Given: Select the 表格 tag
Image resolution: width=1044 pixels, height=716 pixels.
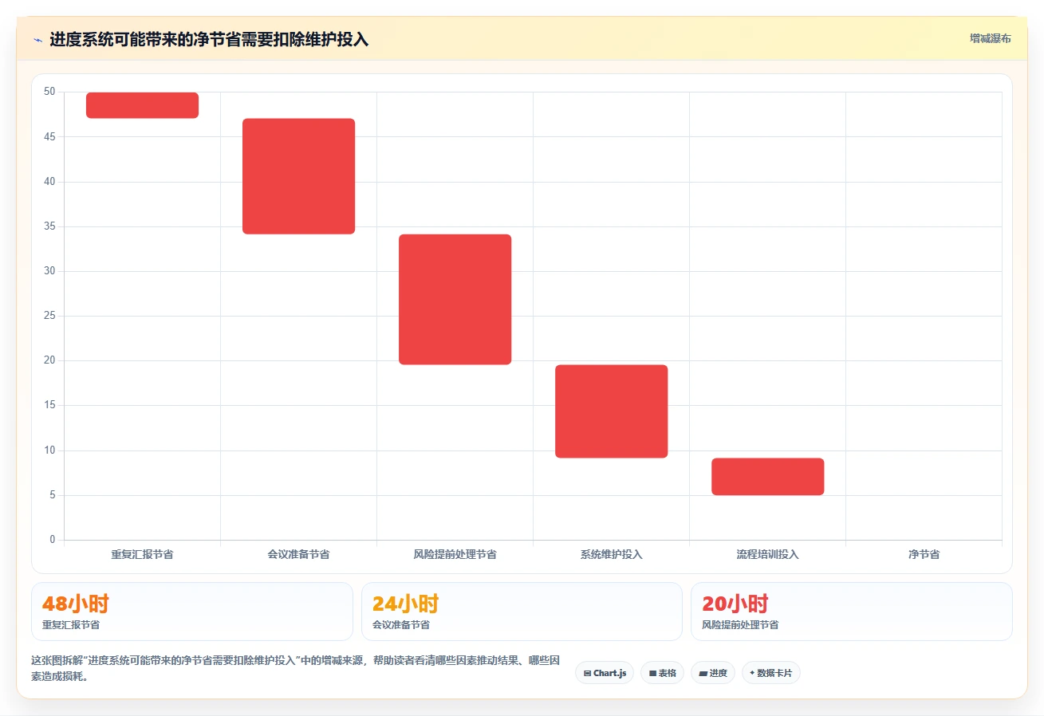Looking at the screenshot, I should pyautogui.click(x=662, y=673).
